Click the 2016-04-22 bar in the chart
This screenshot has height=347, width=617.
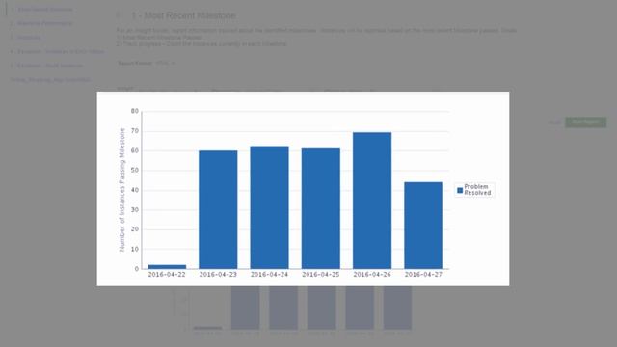tap(167, 267)
